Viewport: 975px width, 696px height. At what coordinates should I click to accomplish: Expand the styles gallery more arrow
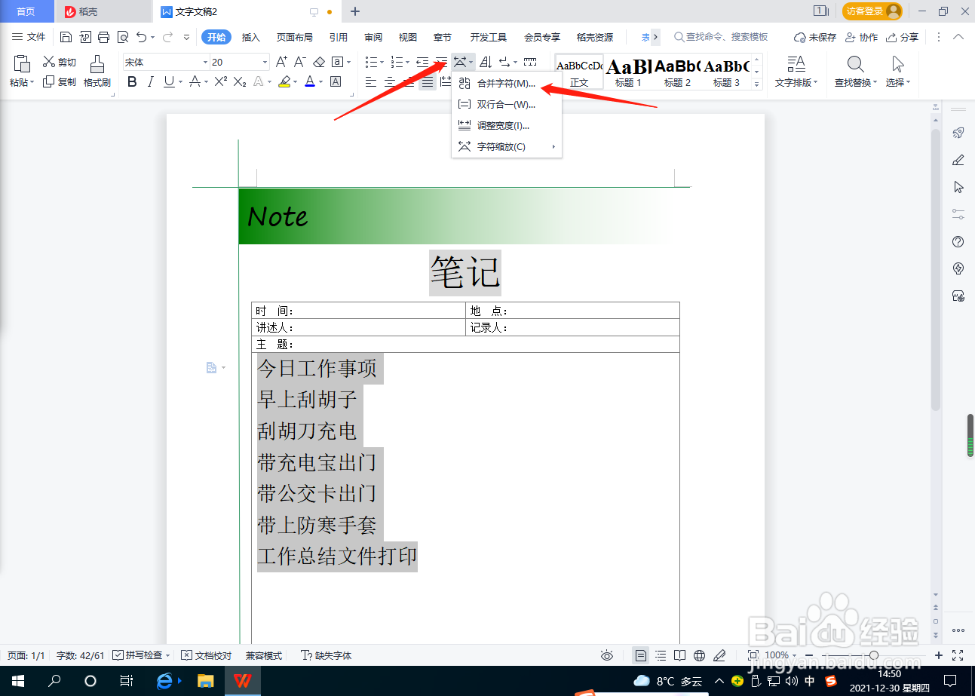(x=757, y=85)
